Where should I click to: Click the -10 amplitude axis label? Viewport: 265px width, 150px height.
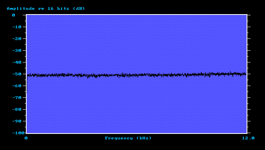pos(17,27)
